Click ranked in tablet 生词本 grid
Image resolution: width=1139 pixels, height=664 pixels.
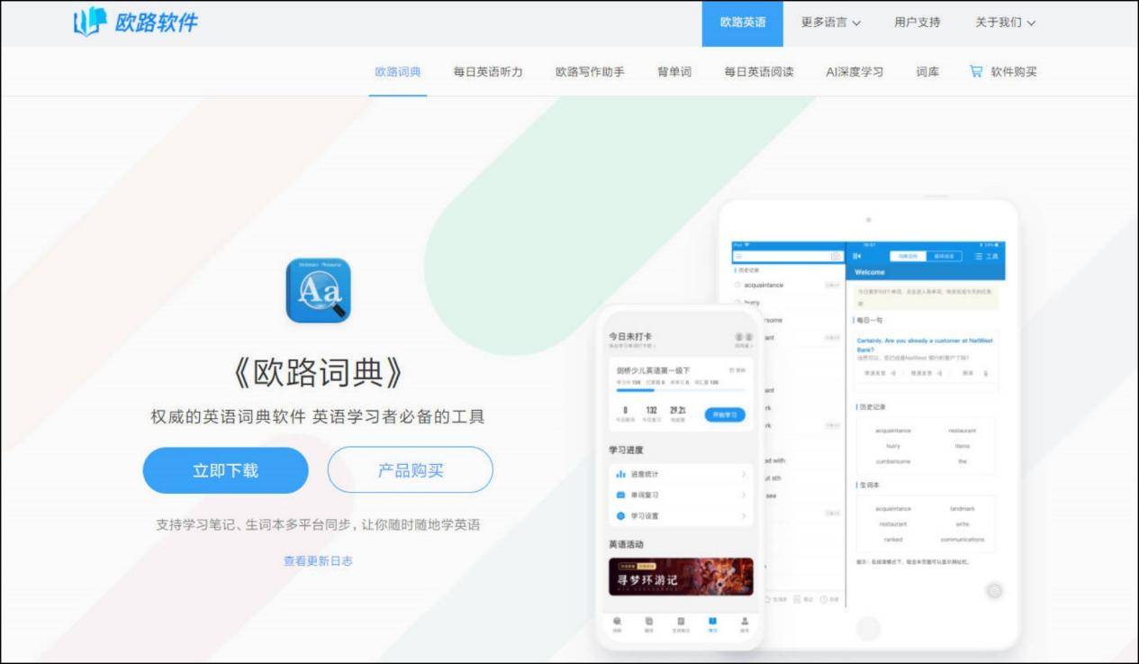(892, 540)
